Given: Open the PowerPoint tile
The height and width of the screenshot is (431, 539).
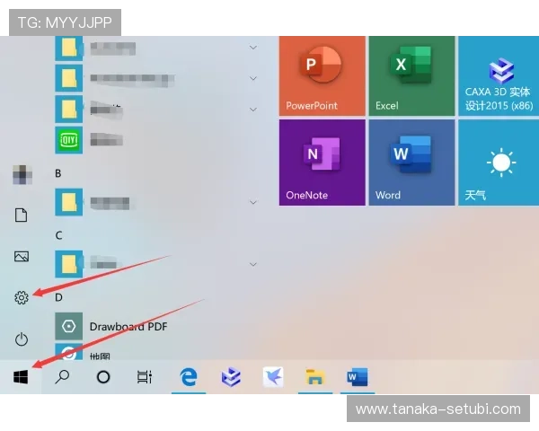Looking at the screenshot, I should [322, 75].
